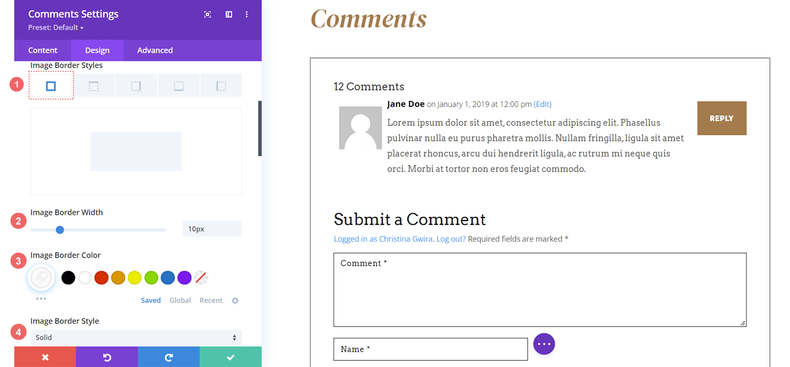Open the Image Border Color eyedropper picker
Screen dimensions: 790x367
41,277
